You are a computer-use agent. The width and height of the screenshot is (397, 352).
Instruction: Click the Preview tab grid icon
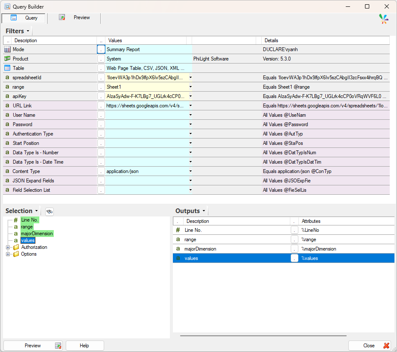point(62,17)
